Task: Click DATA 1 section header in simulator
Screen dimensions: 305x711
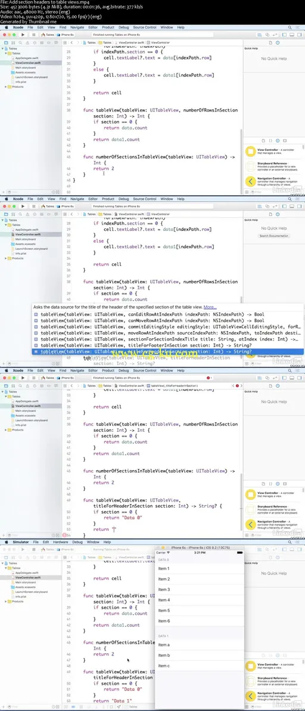Action: coord(199,636)
